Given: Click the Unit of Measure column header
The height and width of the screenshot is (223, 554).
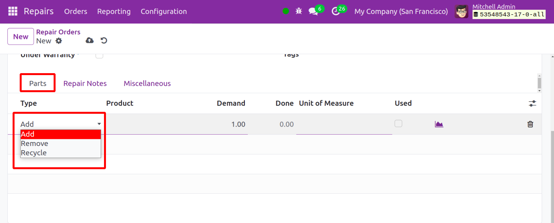Looking at the screenshot, I should tap(326, 103).
